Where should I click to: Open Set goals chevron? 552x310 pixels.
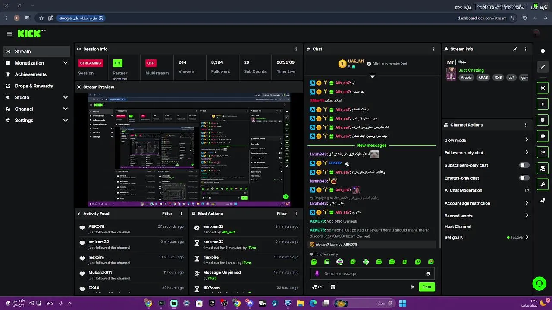click(x=527, y=237)
